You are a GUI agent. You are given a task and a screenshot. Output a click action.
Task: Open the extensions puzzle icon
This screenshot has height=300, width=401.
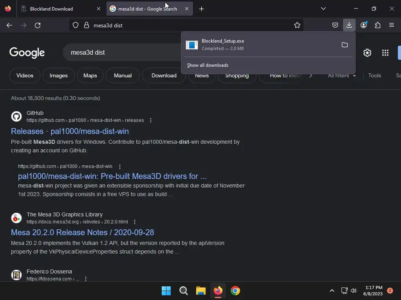[378, 25]
